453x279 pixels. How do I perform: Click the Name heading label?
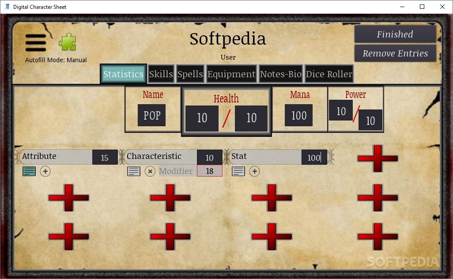(x=153, y=94)
